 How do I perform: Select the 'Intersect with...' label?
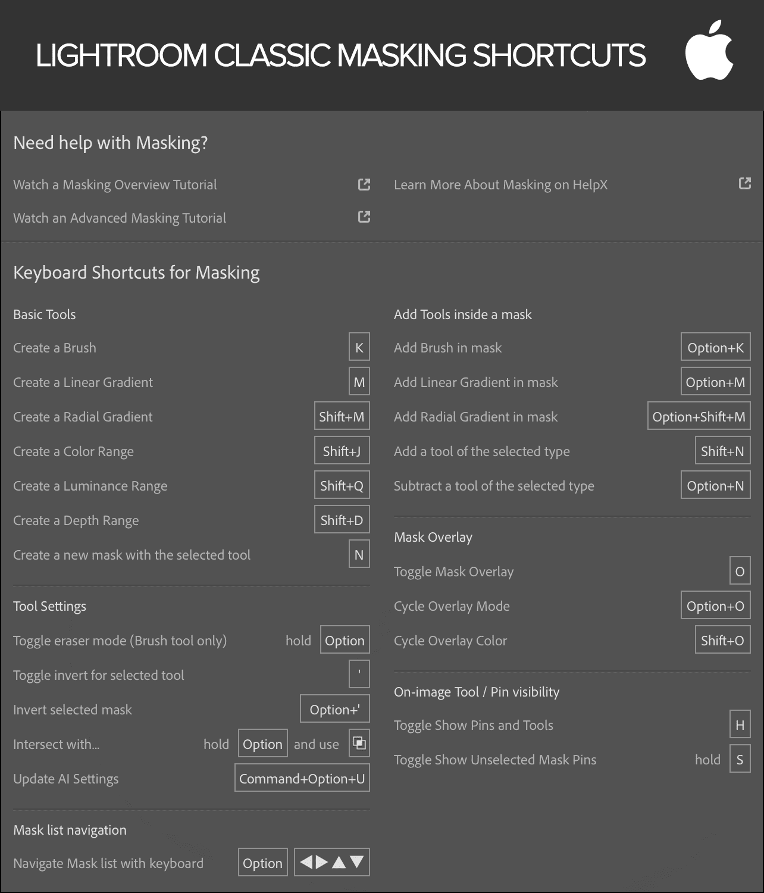(57, 744)
